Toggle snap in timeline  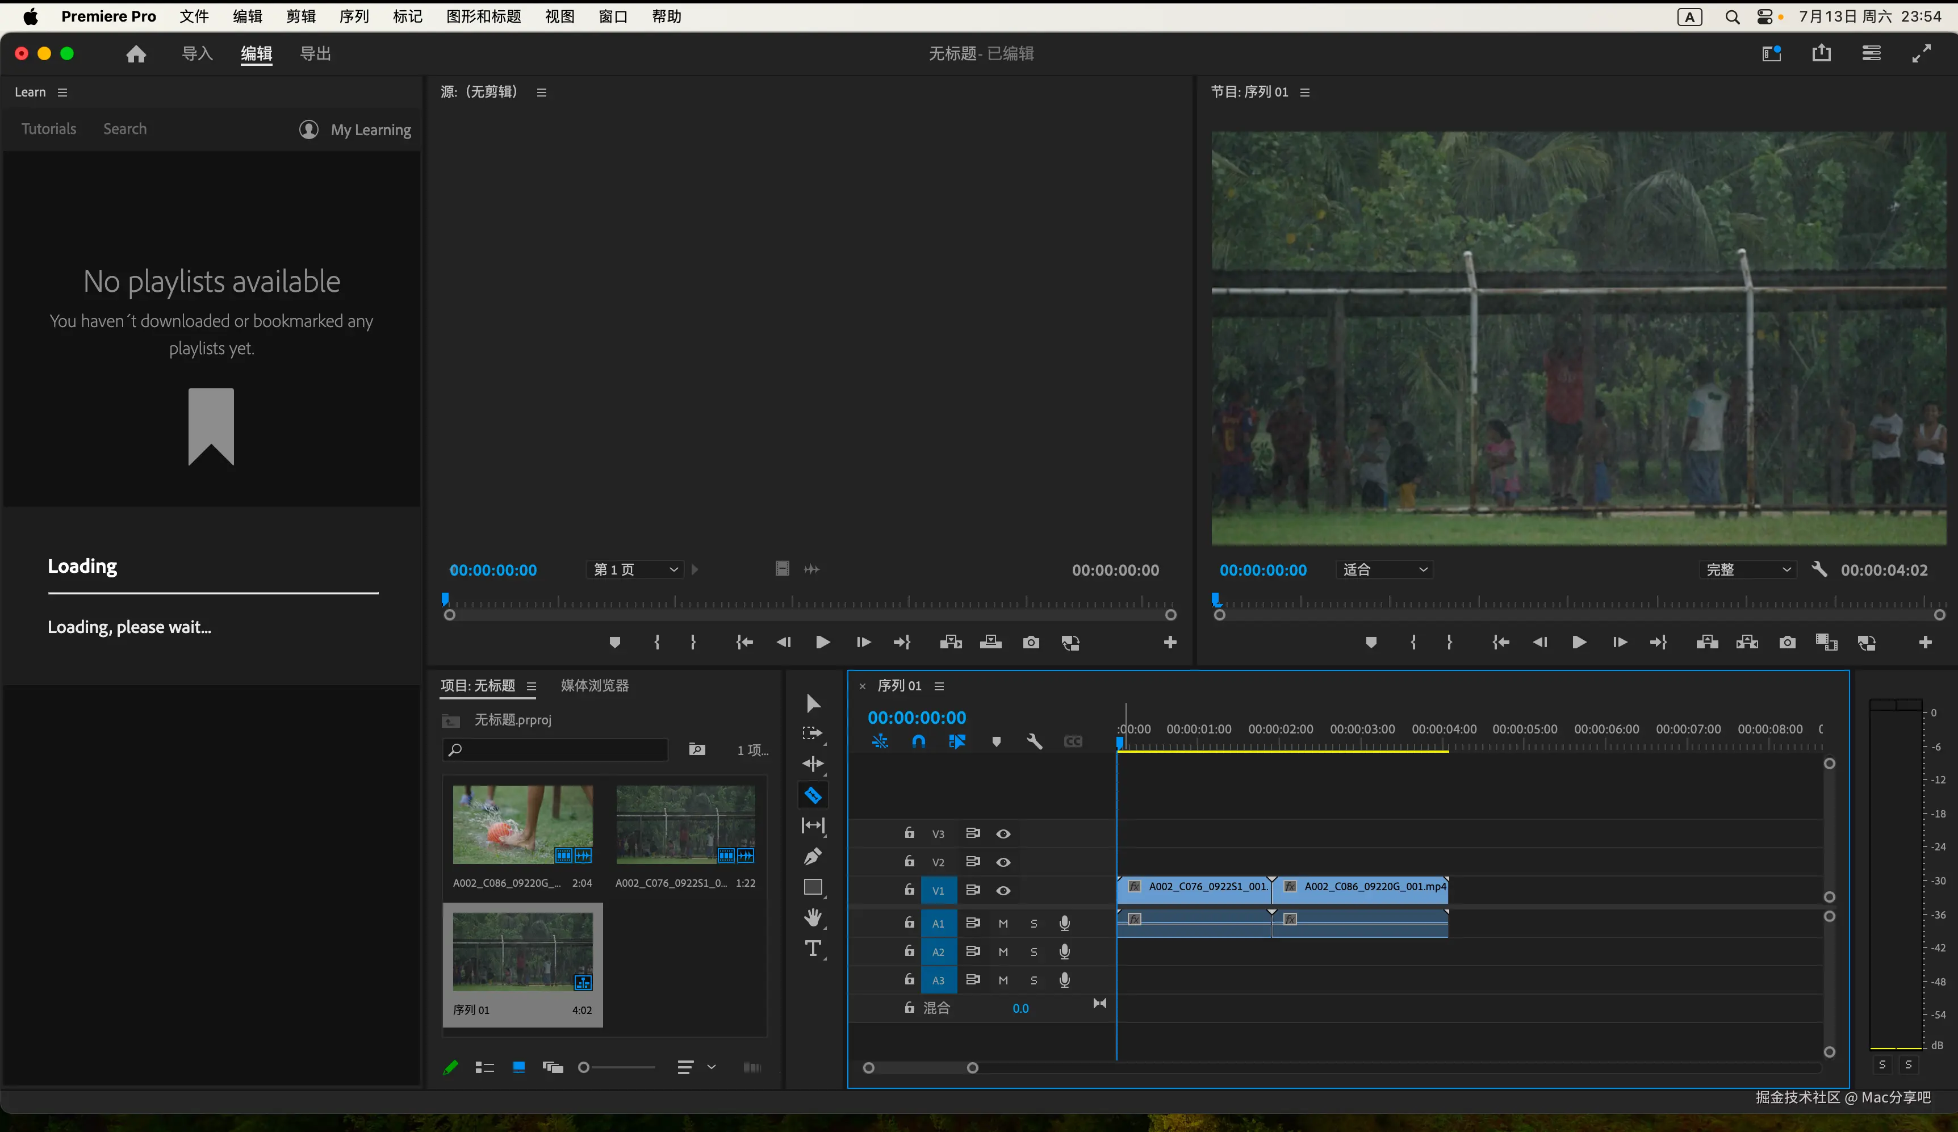pyautogui.click(x=918, y=741)
